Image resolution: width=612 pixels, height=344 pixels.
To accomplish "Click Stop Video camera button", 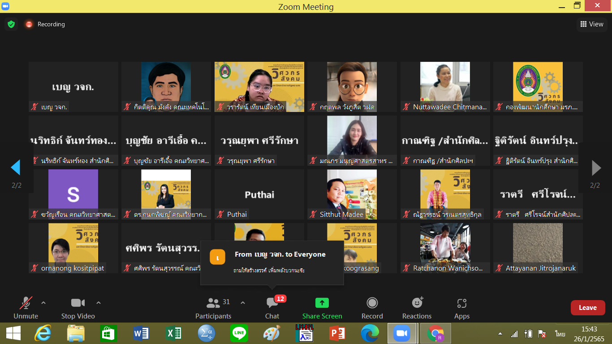I will (x=78, y=309).
